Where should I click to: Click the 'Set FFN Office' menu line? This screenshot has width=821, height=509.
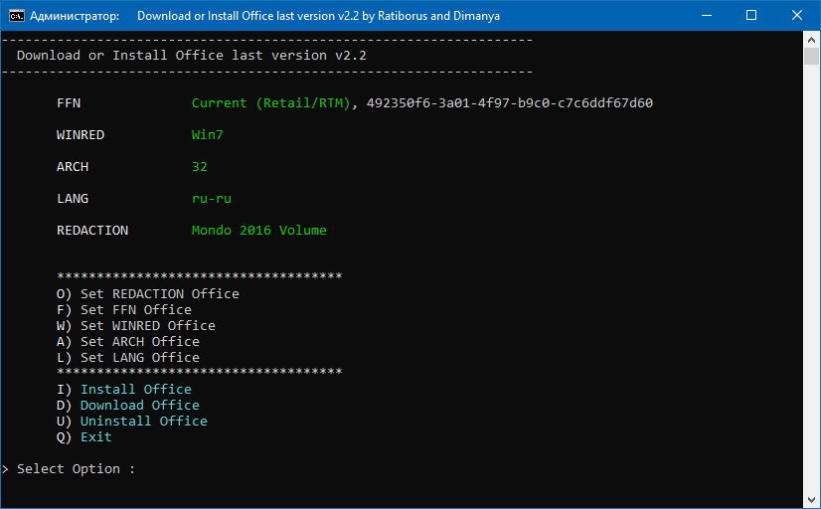[124, 309]
